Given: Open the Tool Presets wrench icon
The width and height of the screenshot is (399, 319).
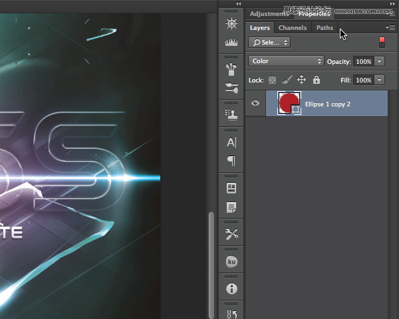Looking at the screenshot, I should click(231, 234).
